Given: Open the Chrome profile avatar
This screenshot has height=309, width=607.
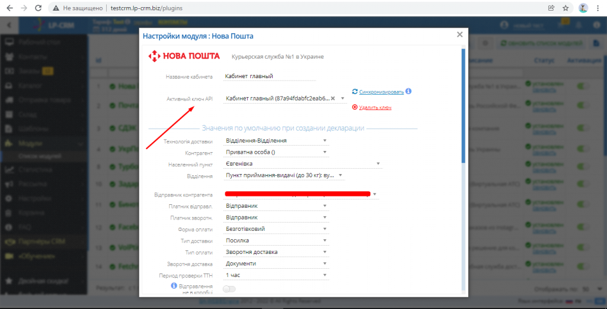Looking at the screenshot, I should click(583, 8).
